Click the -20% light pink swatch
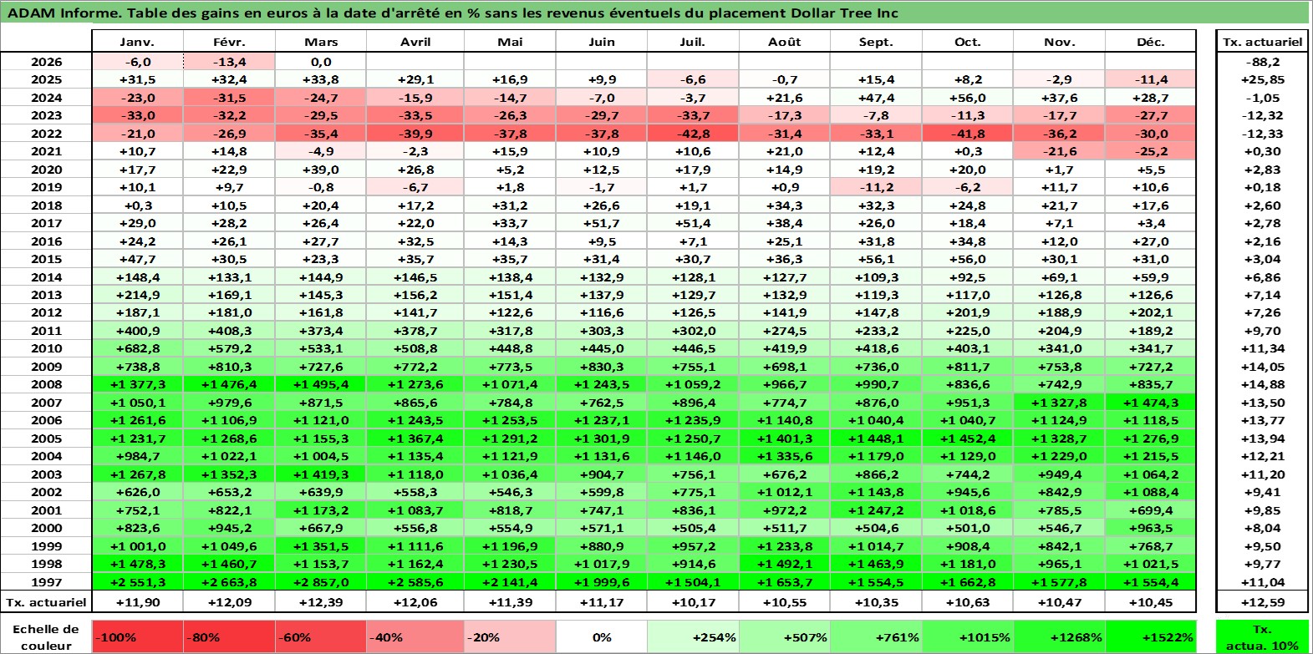Image resolution: width=1313 pixels, height=654 pixels. point(510,636)
